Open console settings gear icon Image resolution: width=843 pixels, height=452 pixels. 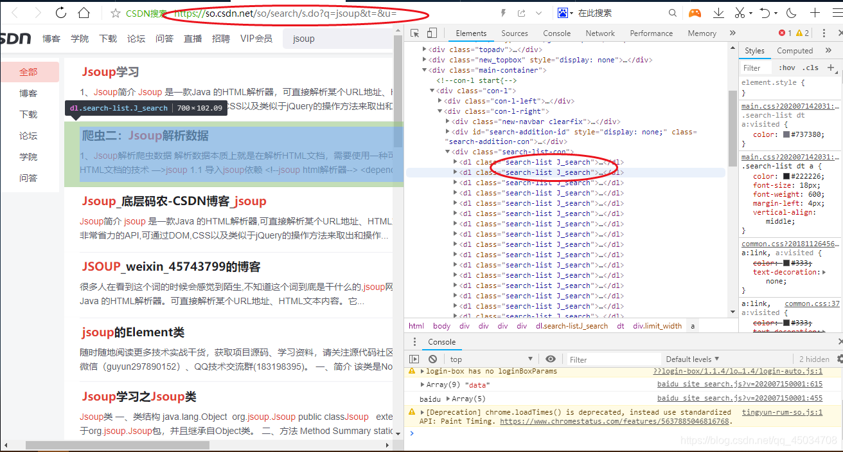(840, 359)
